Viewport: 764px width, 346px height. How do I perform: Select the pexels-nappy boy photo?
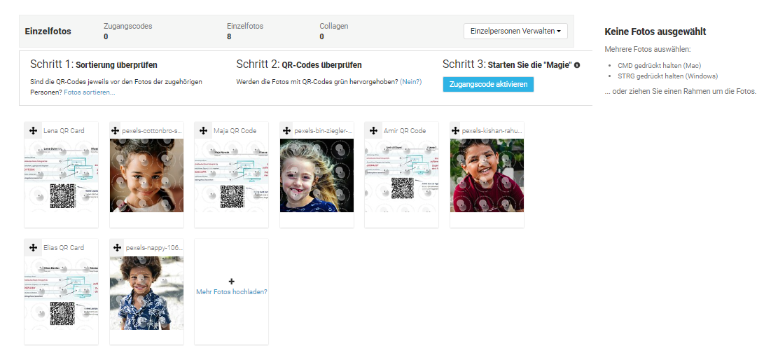click(x=146, y=293)
